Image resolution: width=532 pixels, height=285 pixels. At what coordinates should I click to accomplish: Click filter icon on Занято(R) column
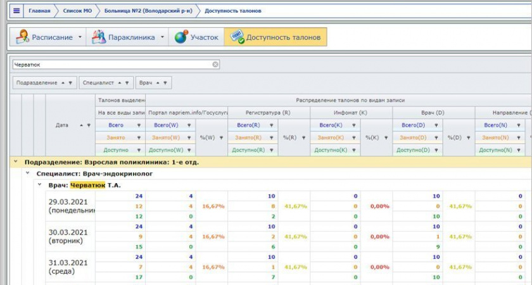pos(272,137)
